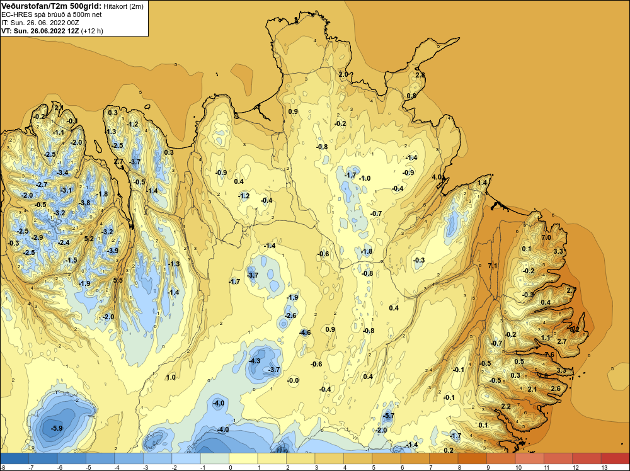
Task: Select the 5.5 temperature label
Action: tap(118, 280)
